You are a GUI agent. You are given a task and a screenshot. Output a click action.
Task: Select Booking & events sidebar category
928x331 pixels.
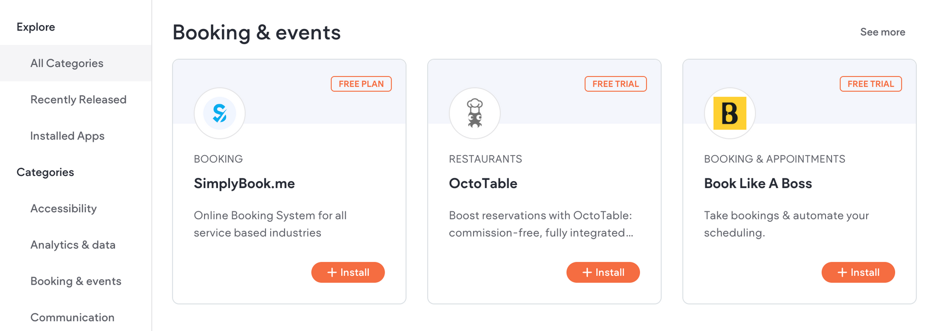pos(76,281)
